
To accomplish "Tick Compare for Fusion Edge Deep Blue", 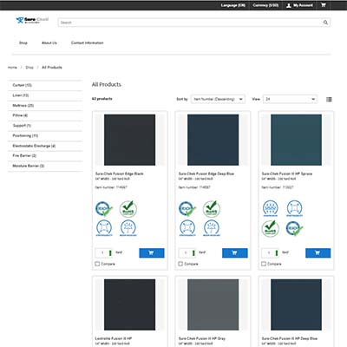I will click(180, 264).
